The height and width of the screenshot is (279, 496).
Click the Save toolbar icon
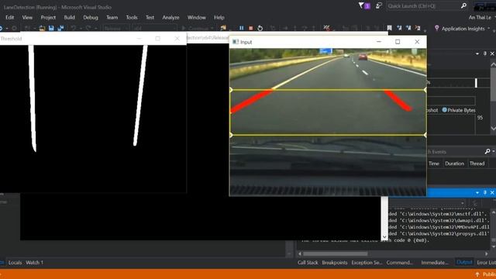coord(51,29)
